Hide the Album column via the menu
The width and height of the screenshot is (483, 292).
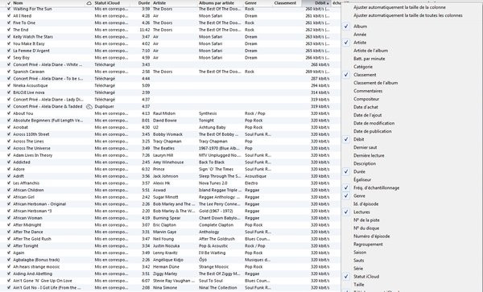[x=360, y=27]
